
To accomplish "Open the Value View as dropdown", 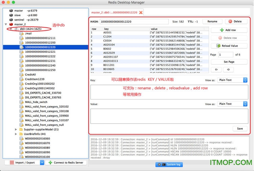I will 232,104.
